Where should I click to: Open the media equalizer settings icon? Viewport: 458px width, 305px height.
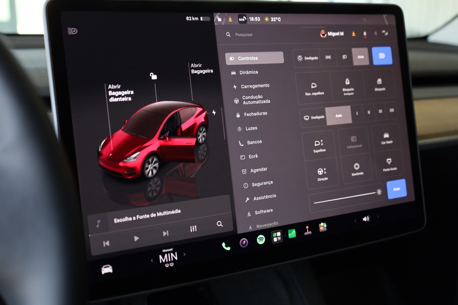[x=193, y=228]
